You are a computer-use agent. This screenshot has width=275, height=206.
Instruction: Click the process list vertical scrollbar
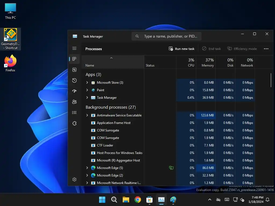click(x=271, y=80)
